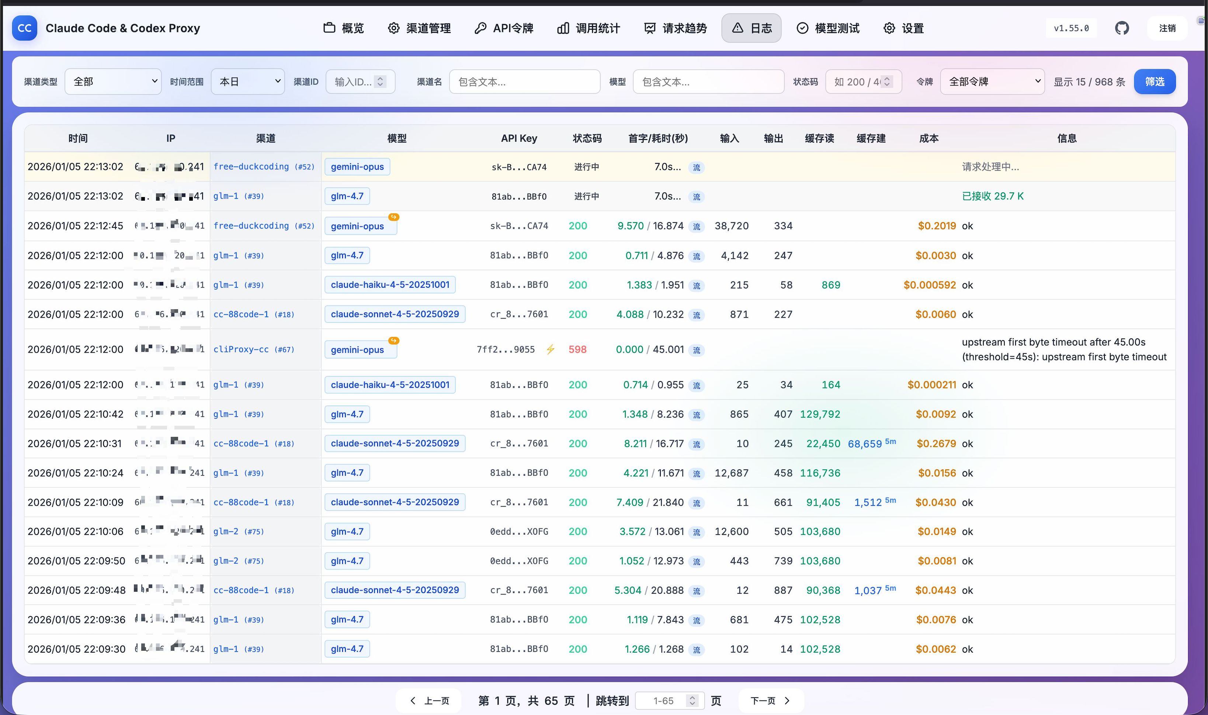The width and height of the screenshot is (1208, 715).
Task: Click the 注销 logout button
Action: [x=1167, y=28]
